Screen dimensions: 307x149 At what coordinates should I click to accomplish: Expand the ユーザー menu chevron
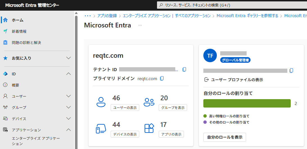click(69, 96)
